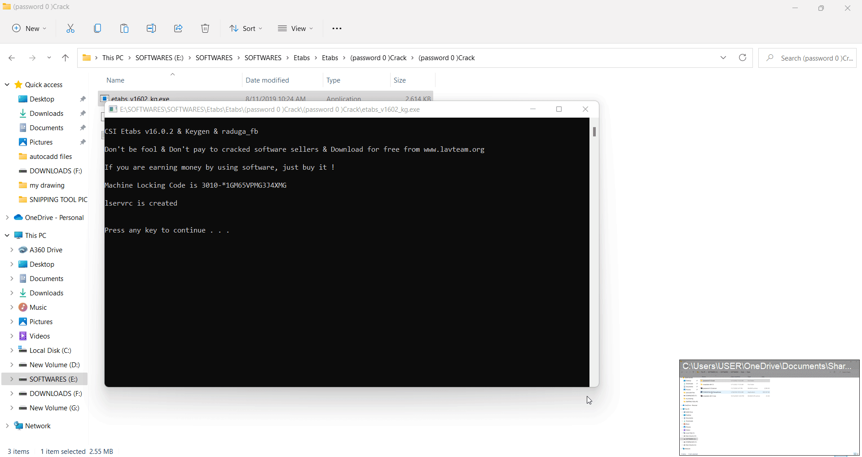Select Local Disk (C:)
Viewport: 862px width, 457px height.
(x=50, y=351)
